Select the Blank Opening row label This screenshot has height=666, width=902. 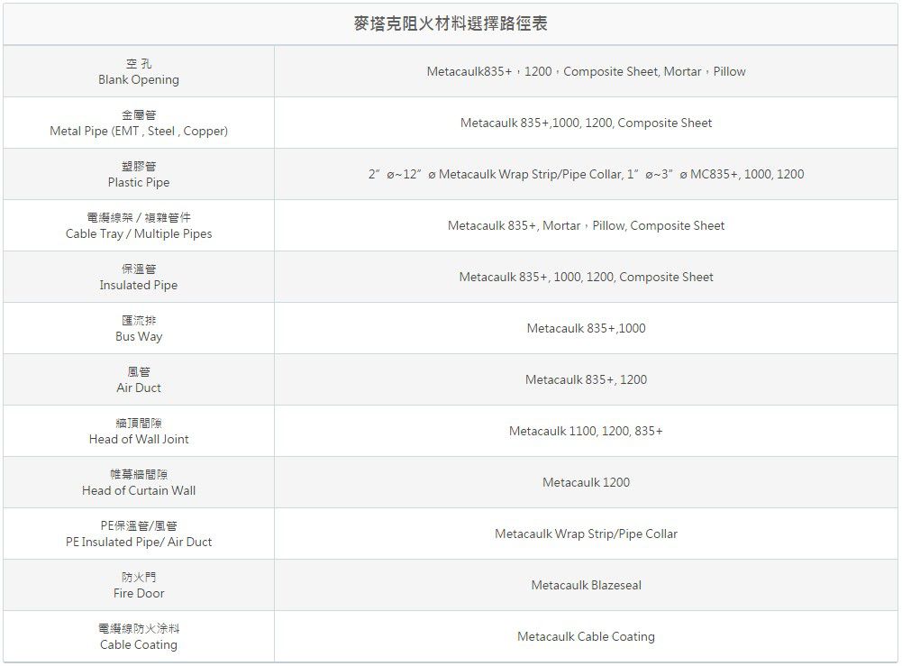pyautogui.click(x=139, y=72)
